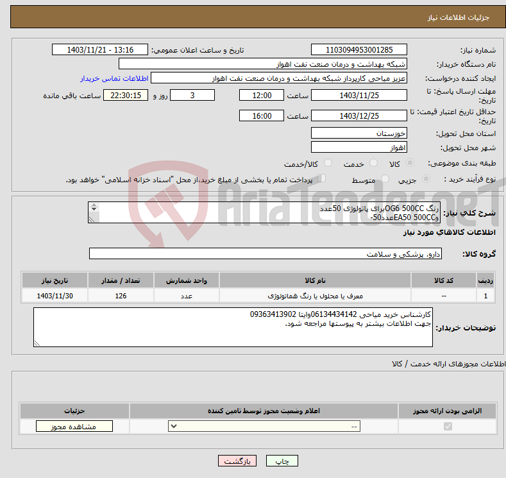
Task: Click تاریخ نیاز column header
Action: click(x=55, y=280)
